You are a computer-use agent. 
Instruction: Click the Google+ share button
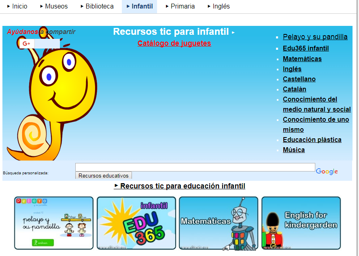click(x=27, y=44)
